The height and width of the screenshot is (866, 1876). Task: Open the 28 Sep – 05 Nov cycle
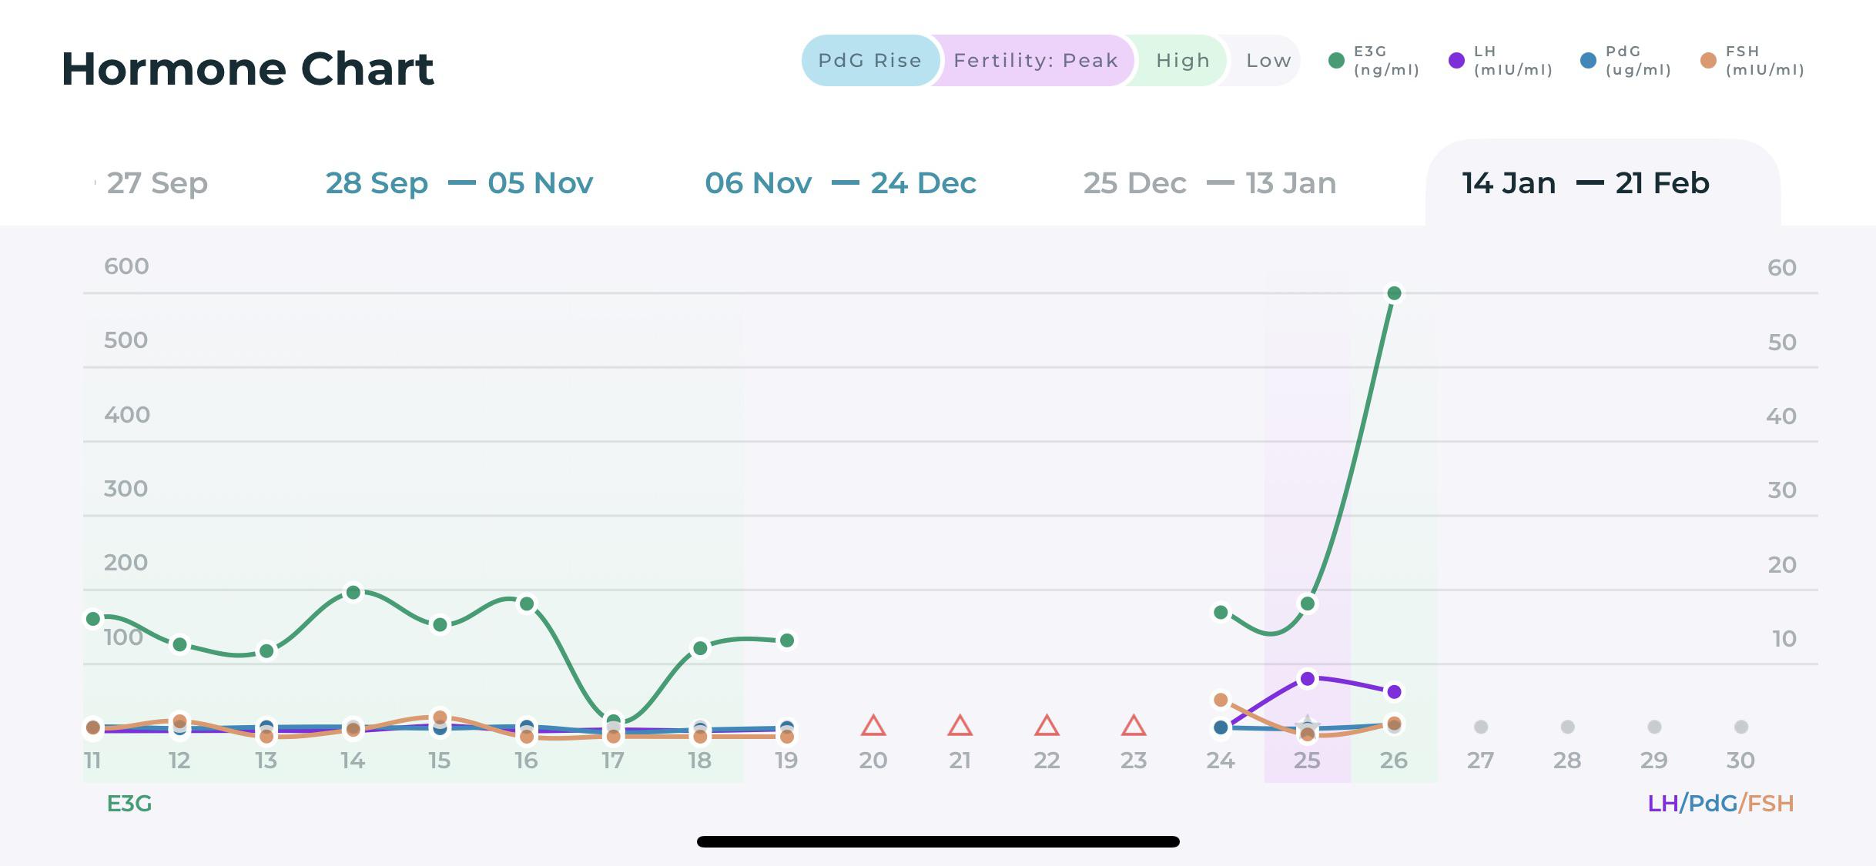pos(459,183)
